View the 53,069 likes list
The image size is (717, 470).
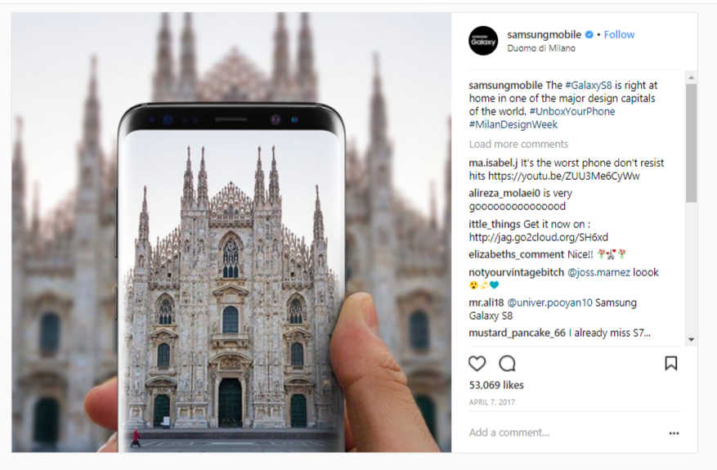coord(496,385)
